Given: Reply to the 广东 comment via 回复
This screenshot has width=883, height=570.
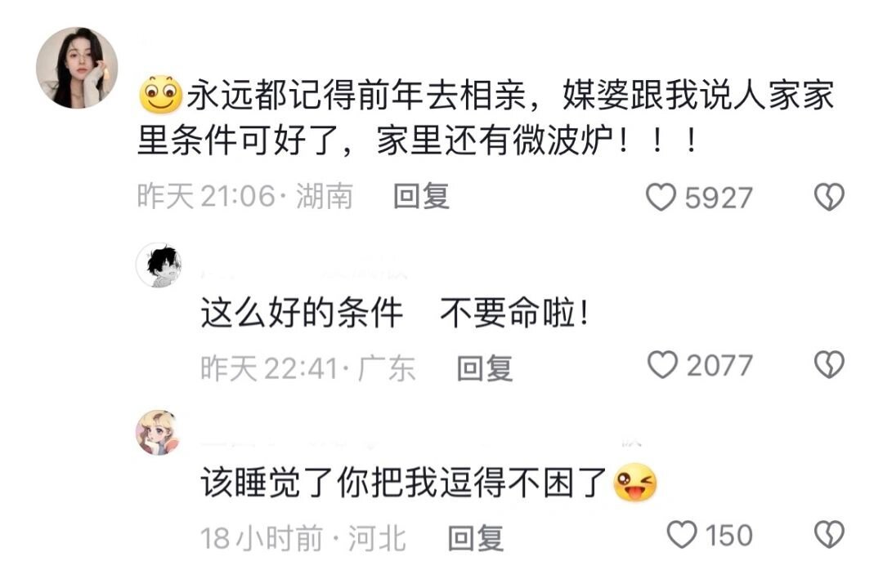Looking at the screenshot, I should click(x=485, y=368).
